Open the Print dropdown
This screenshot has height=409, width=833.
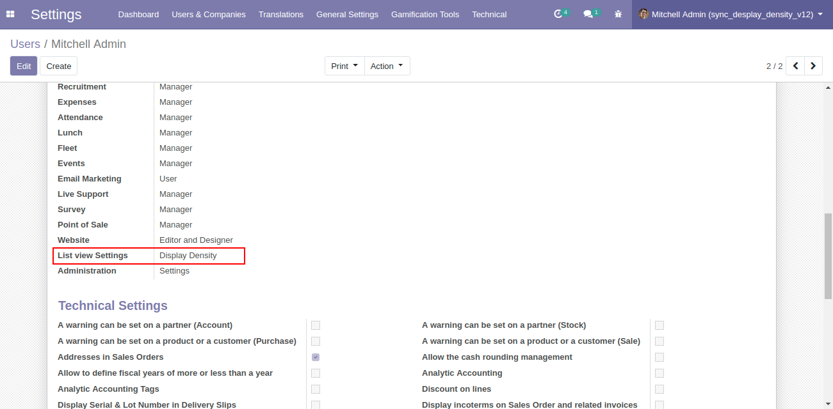point(344,66)
